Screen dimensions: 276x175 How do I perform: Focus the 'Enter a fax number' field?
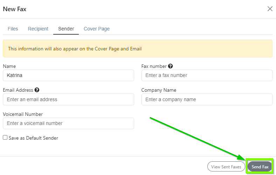(207, 75)
